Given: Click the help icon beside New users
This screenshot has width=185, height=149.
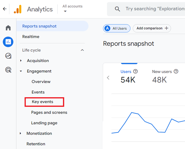Looking at the screenshot, I should (176, 72).
